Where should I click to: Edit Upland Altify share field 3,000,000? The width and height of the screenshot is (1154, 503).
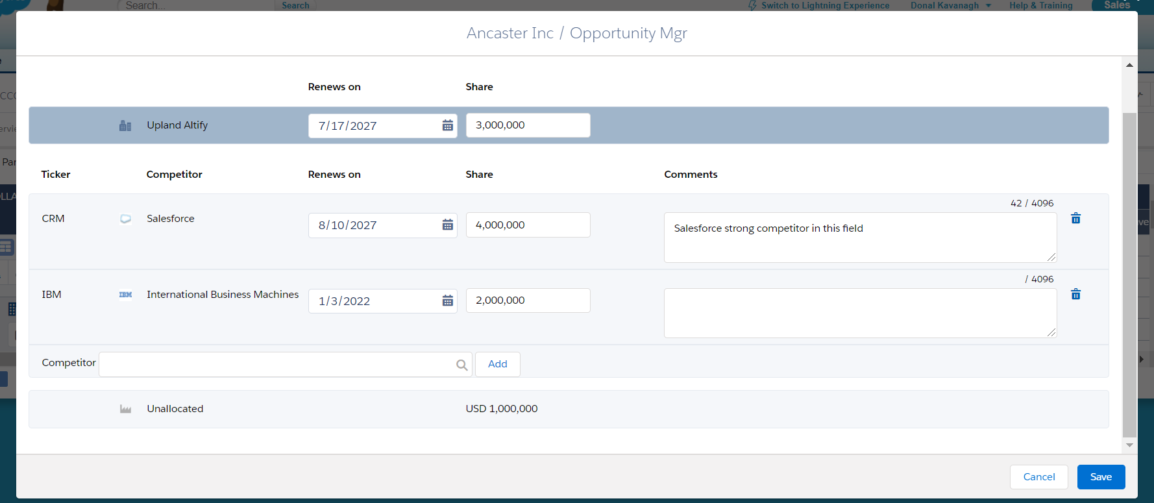click(x=528, y=125)
